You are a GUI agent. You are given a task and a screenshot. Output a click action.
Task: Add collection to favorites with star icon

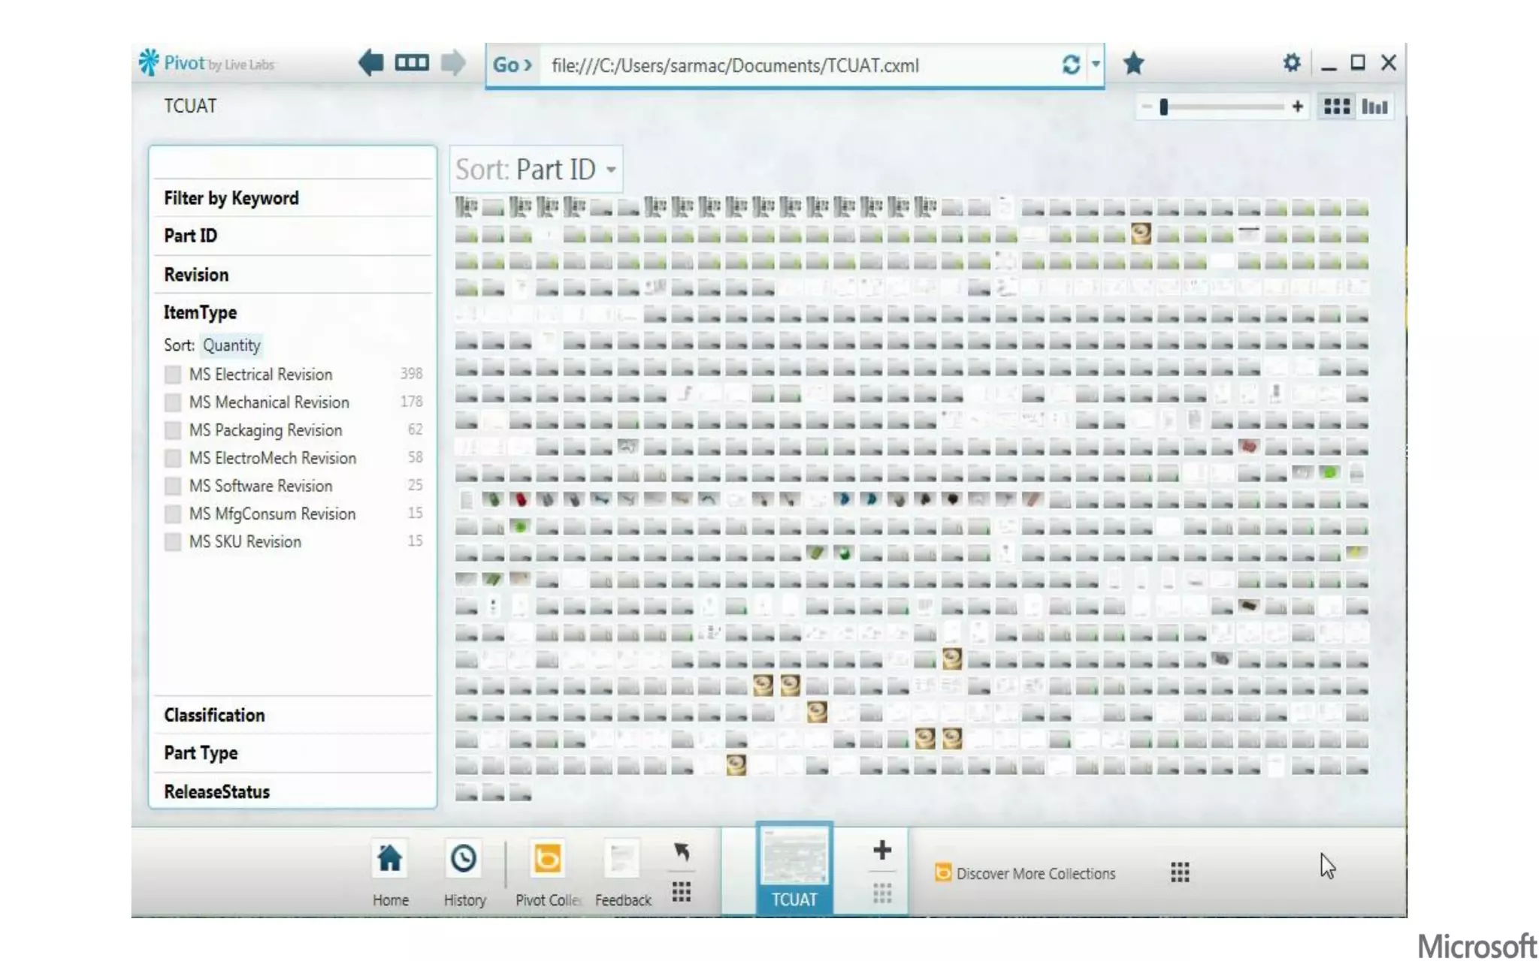click(x=1133, y=64)
